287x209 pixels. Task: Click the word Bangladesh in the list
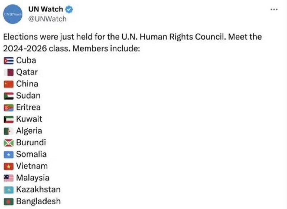(38, 201)
